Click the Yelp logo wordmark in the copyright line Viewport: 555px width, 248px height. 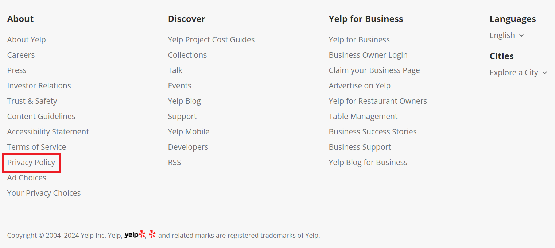tap(134, 234)
